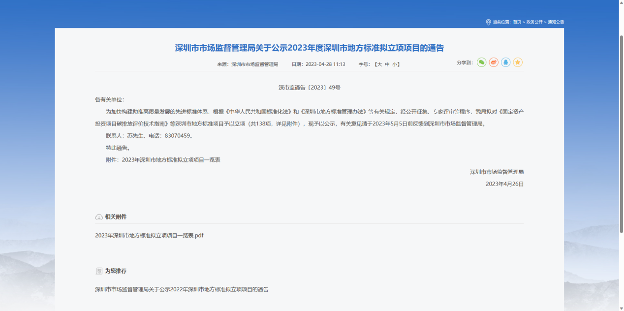Screen dimensions: 624x311
Task: Click the 为您推荐 section heading
Action: (116, 271)
